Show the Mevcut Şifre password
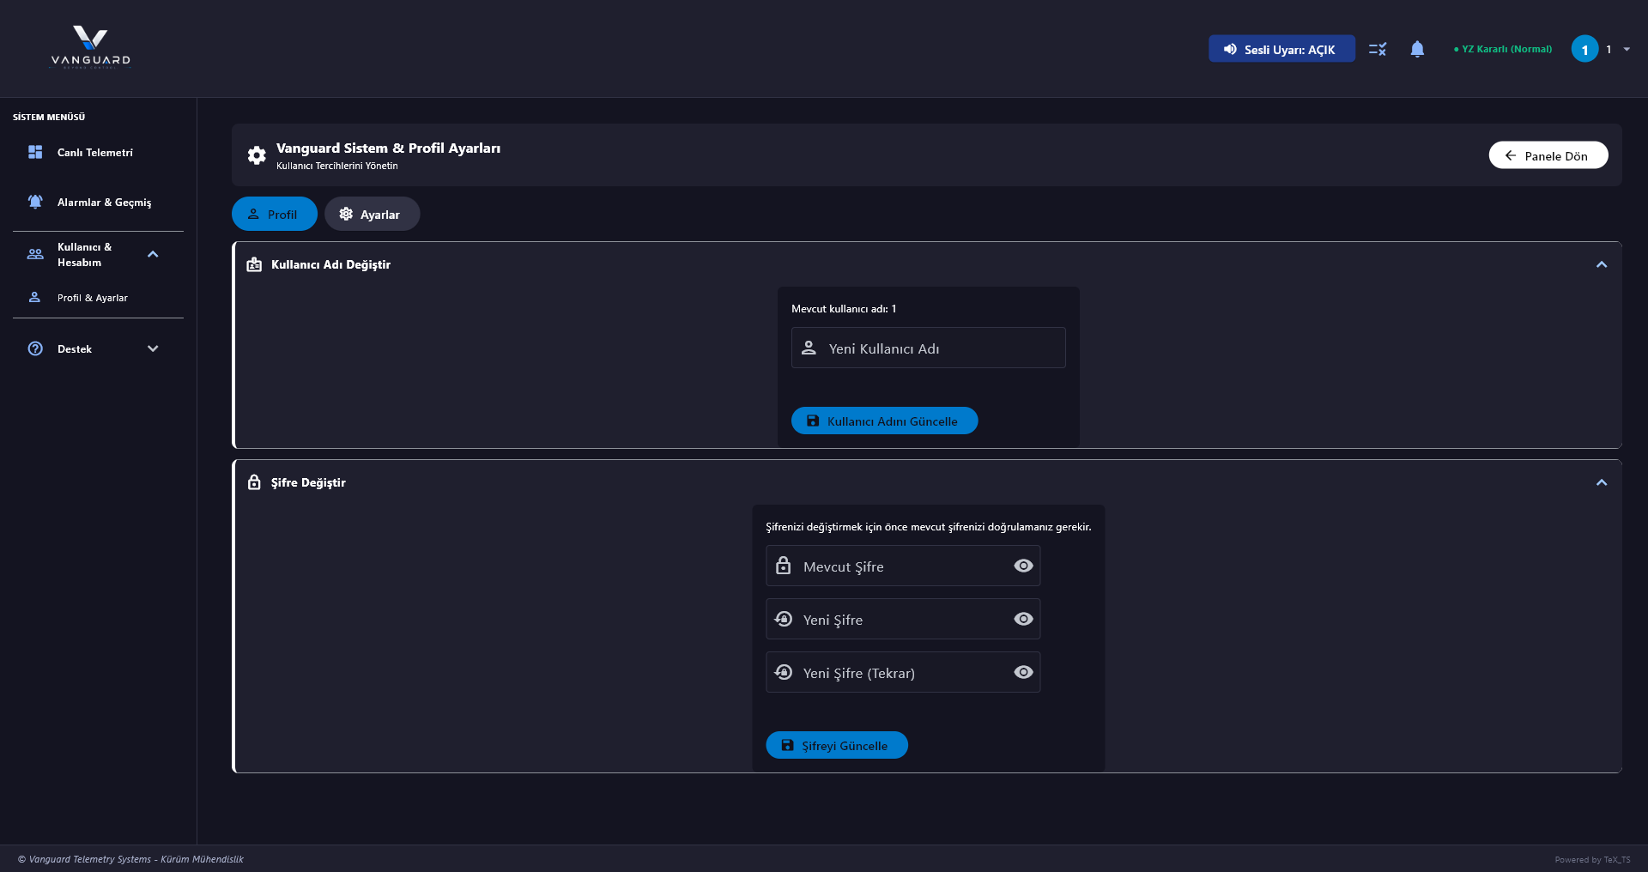 point(1023,566)
